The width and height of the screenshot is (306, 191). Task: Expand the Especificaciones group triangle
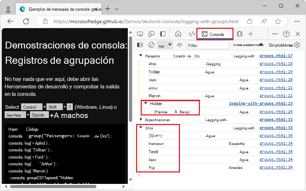pyautogui.click(x=141, y=119)
